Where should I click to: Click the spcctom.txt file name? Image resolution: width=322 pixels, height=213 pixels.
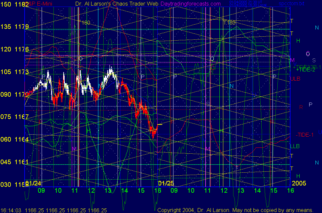click(x=292, y=4)
